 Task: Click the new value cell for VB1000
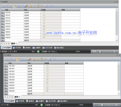[74, 66]
